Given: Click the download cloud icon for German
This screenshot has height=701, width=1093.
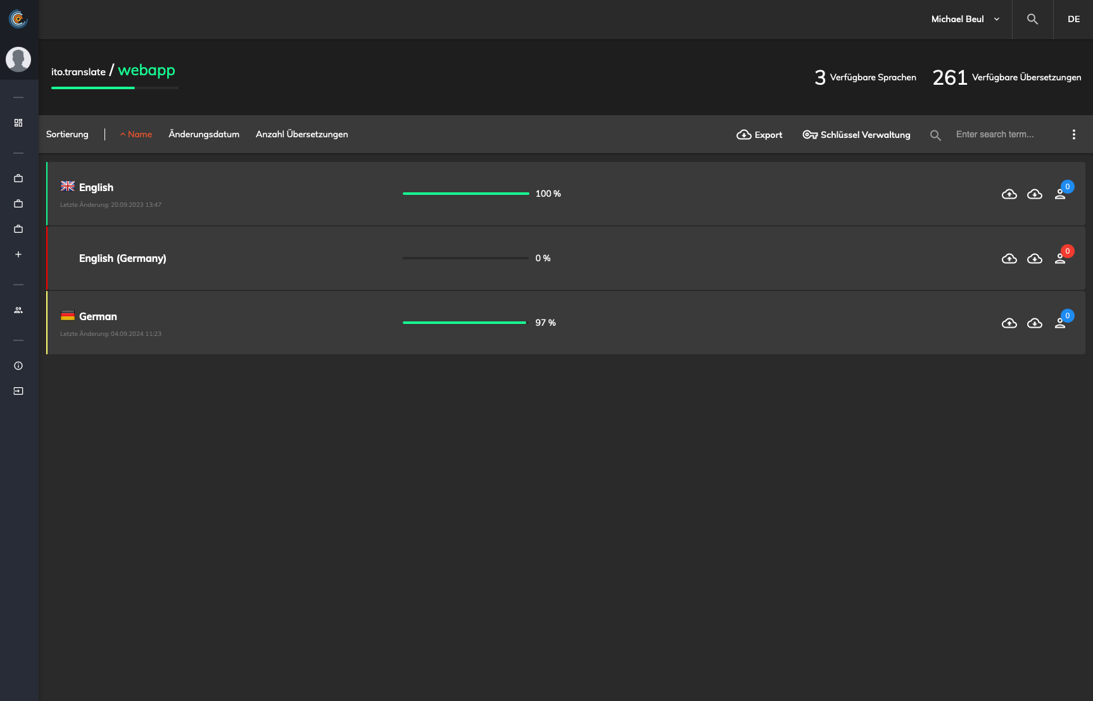Looking at the screenshot, I should [1035, 323].
